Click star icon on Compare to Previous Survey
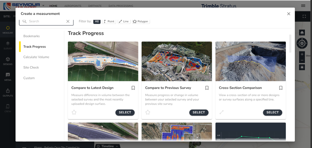 coord(148,112)
